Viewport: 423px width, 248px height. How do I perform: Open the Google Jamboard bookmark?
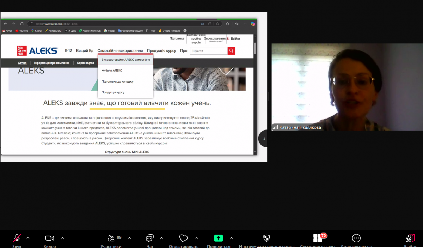point(170,31)
